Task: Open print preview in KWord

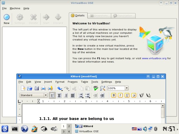Action: [50, 88]
